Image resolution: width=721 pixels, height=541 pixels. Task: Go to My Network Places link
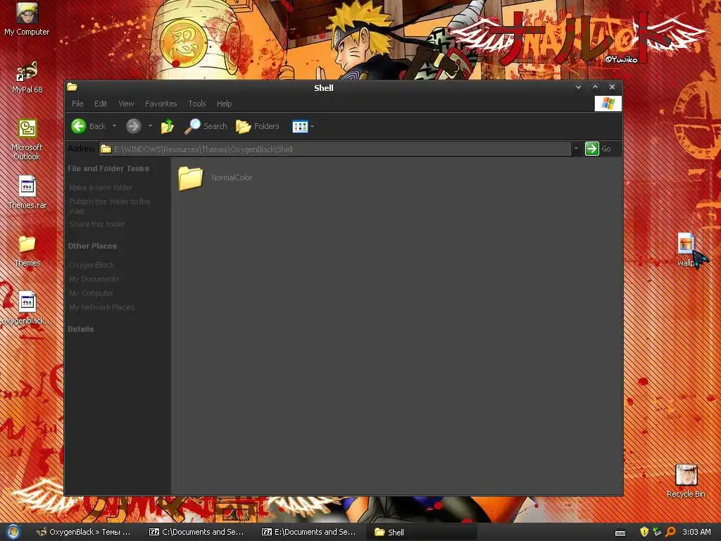click(101, 307)
